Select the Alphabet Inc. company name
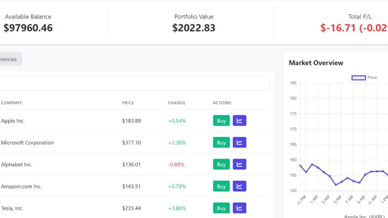The image size is (388, 218). click(17, 164)
